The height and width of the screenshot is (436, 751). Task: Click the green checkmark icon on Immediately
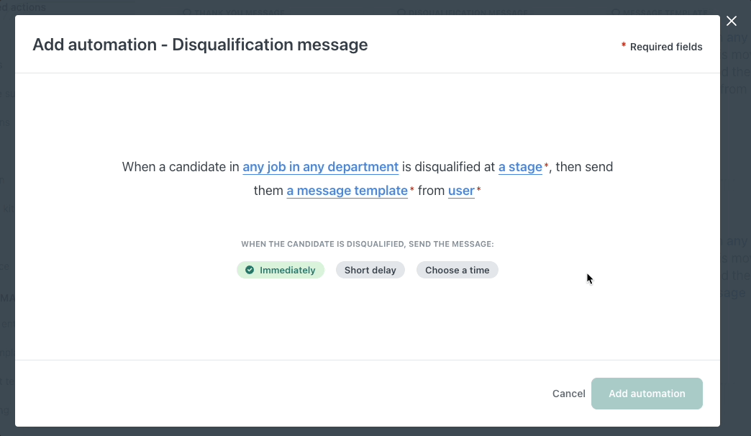(249, 270)
